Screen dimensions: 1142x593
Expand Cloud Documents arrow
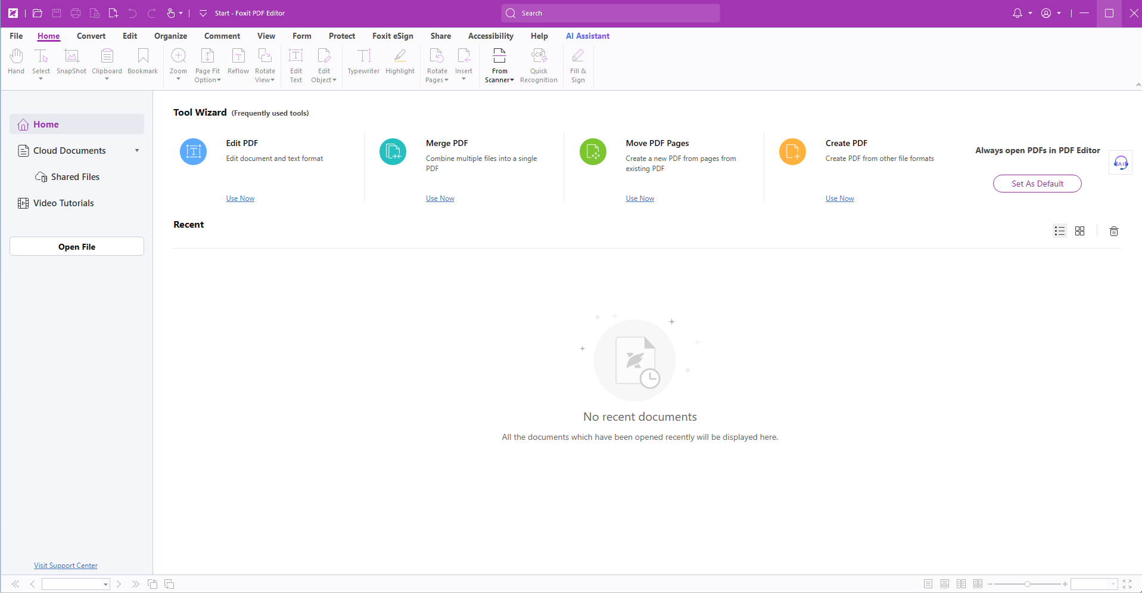(x=137, y=151)
